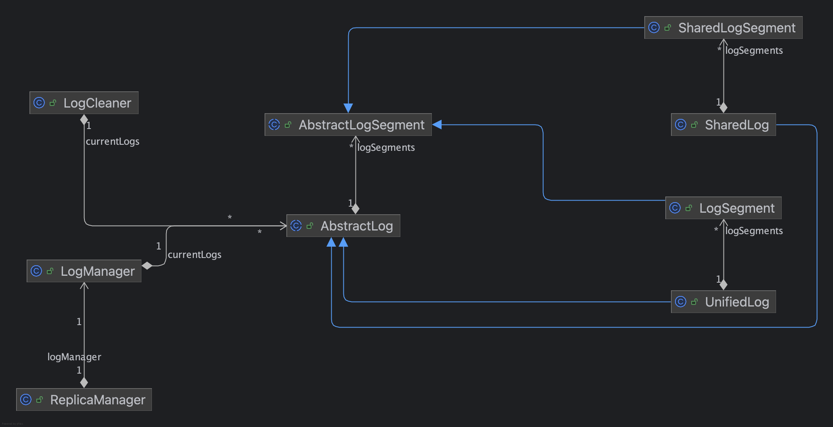The height and width of the screenshot is (427, 833).
Task: Click the composition diamond above ReplicaManager
Action: 84,382
